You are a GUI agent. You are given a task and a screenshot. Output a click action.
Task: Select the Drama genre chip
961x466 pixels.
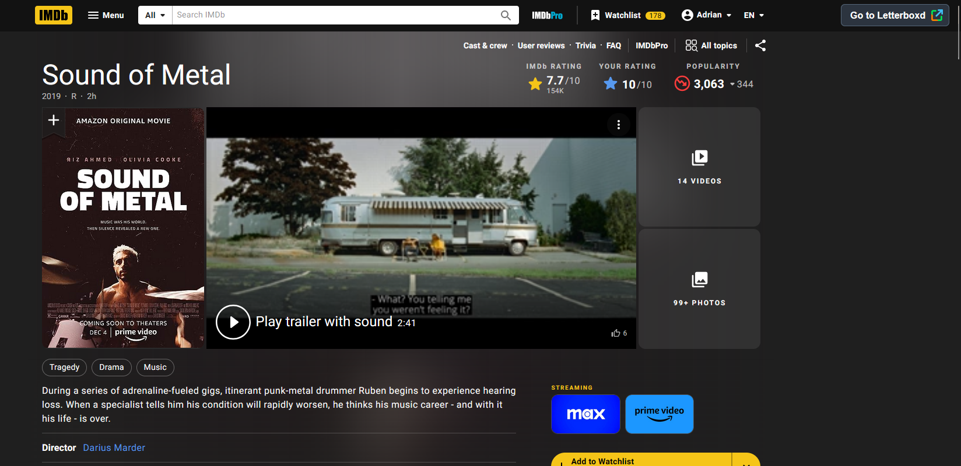pyautogui.click(x=111, y=368)
